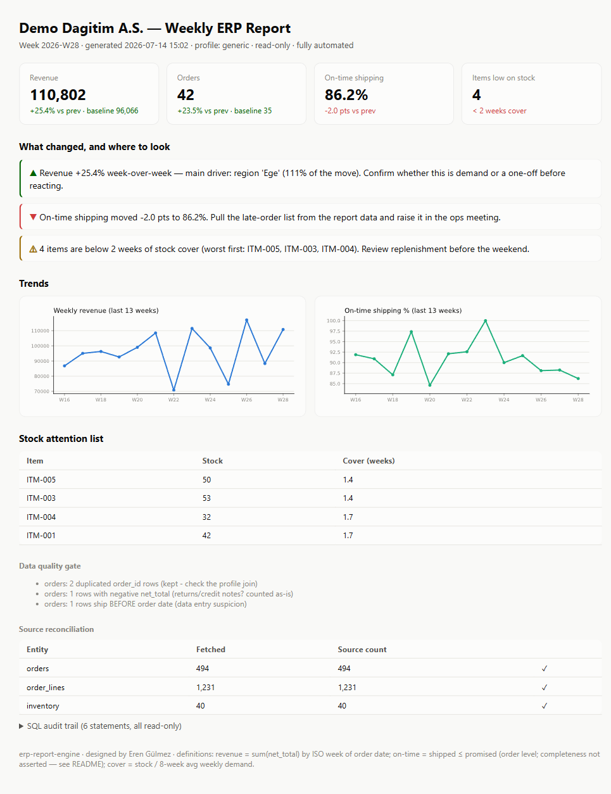
Task: Click cover value 1.7 for ITM-004
Action: point(348,517)
